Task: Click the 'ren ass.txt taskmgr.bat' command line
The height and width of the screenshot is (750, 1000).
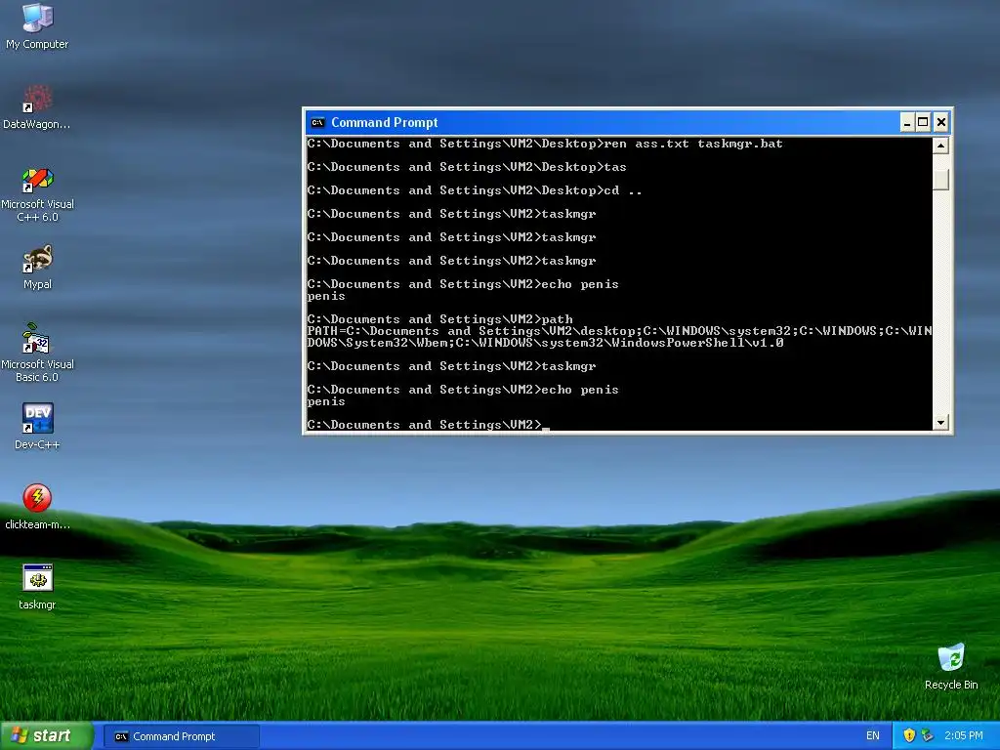Action: 545,144
